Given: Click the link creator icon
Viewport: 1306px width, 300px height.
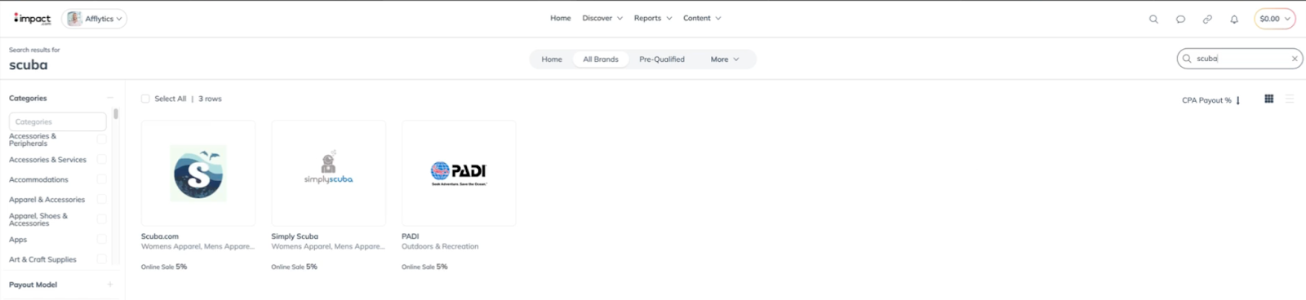Looking at the screenshot, I should (x=1207, y=19).
